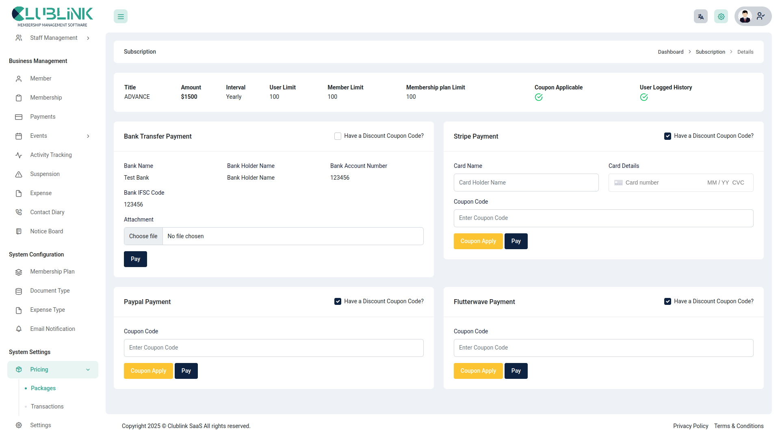Click the Paypal coupon code input field
Image resolution: width=780 pixels, height=439 pixels.
point(273,348)
